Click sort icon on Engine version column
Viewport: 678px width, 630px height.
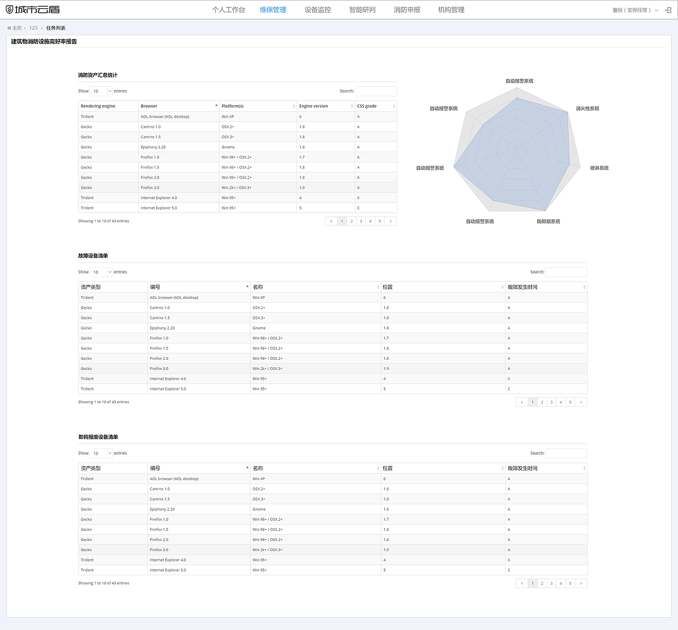[352, 106]
